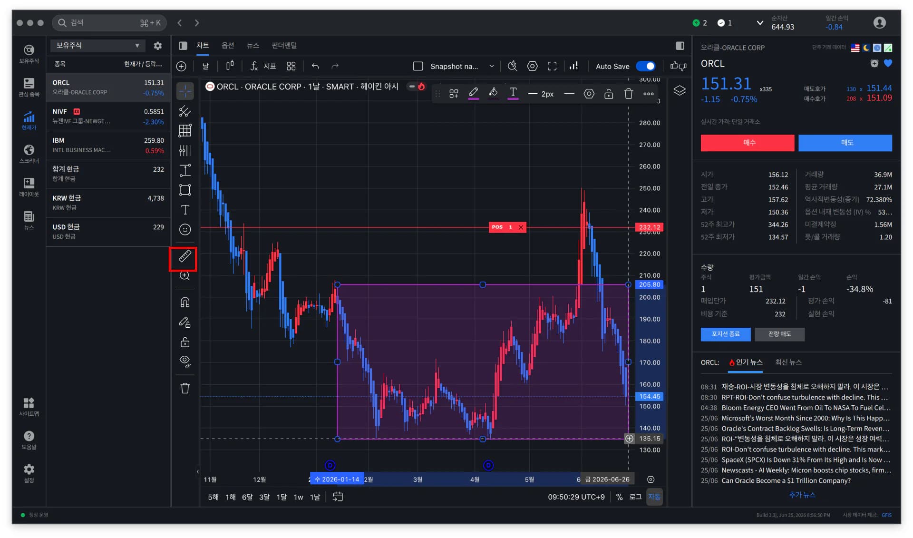Select the crosshair cursor tool
This screenshot has width=913, height=538.
point(185,91)
